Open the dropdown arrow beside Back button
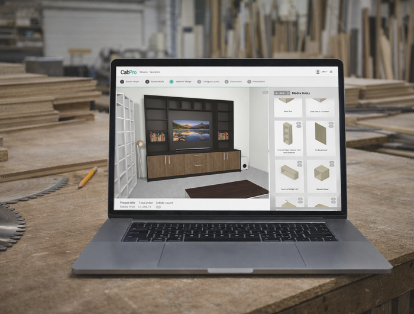Screen dimensions: 414x314 pos(288,93)
